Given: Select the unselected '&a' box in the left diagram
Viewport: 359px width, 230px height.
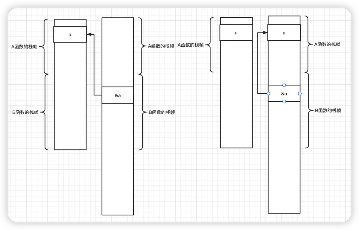Looking at the screenshot, I should 118,95.
